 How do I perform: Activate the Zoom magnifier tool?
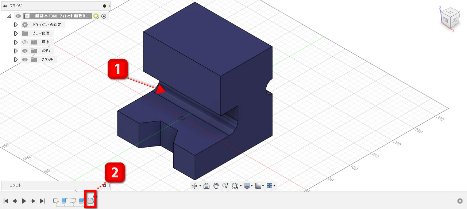click(225, 186)
